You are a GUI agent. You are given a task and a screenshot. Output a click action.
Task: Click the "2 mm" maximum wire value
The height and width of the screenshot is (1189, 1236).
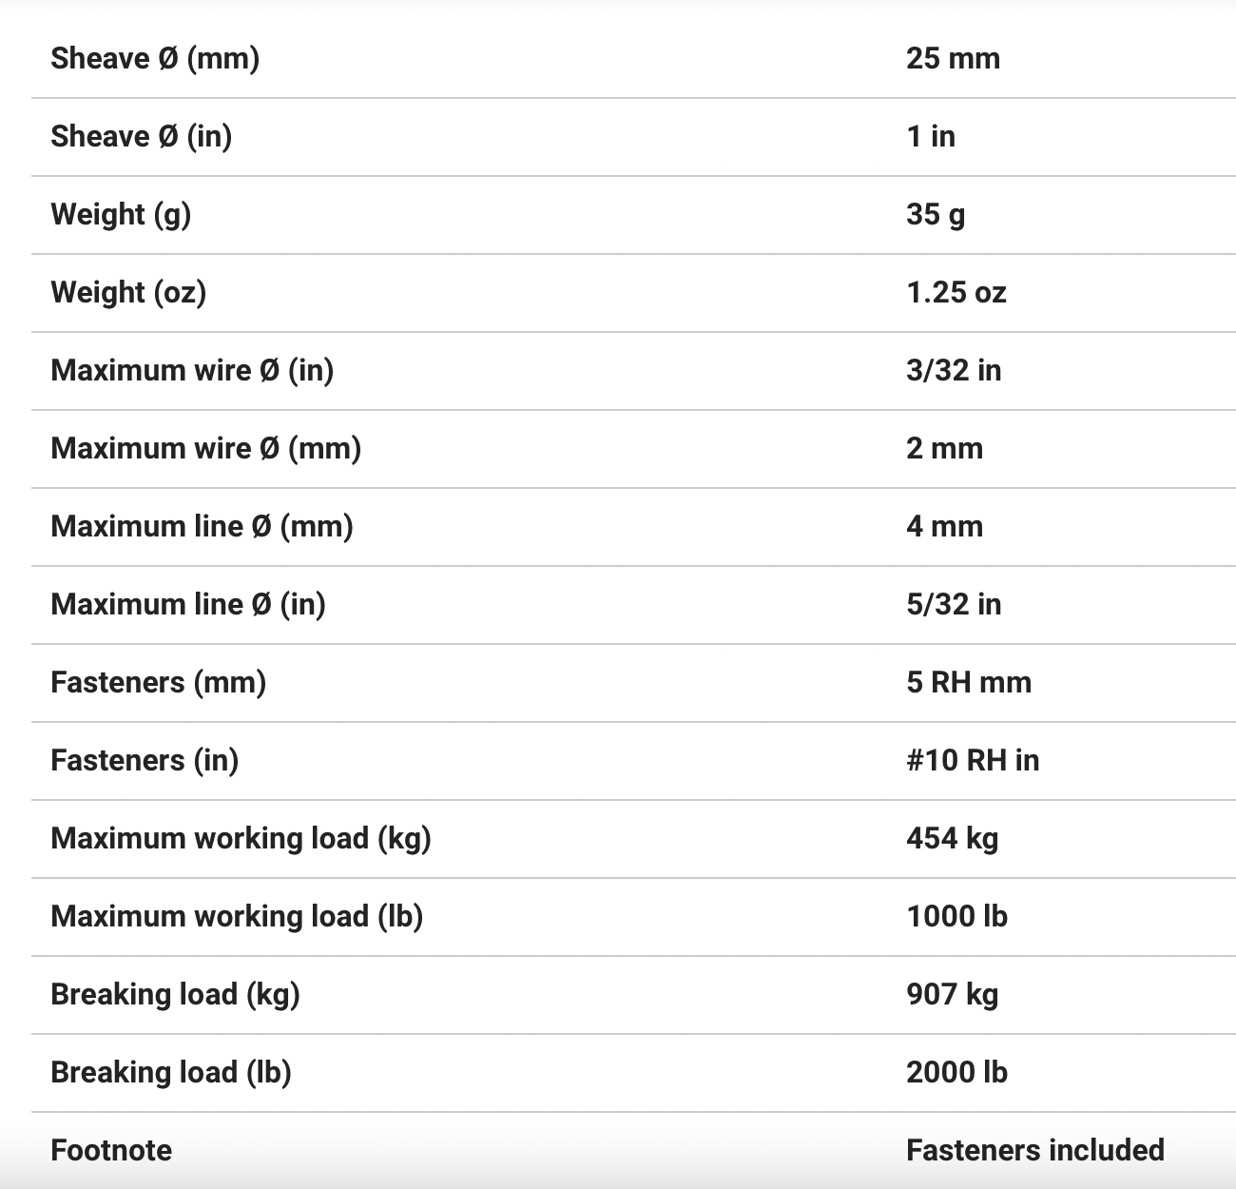[944, 448]
